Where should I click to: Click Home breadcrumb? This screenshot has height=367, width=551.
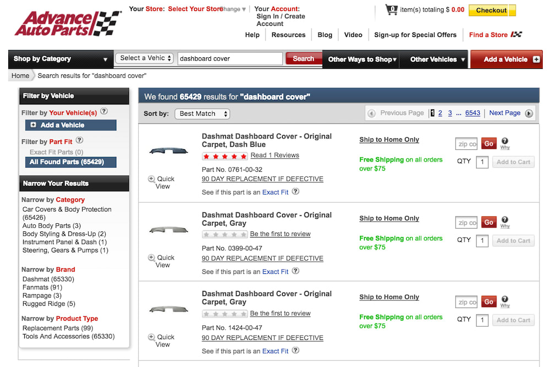pyautogui.click(x=20, y=75)
